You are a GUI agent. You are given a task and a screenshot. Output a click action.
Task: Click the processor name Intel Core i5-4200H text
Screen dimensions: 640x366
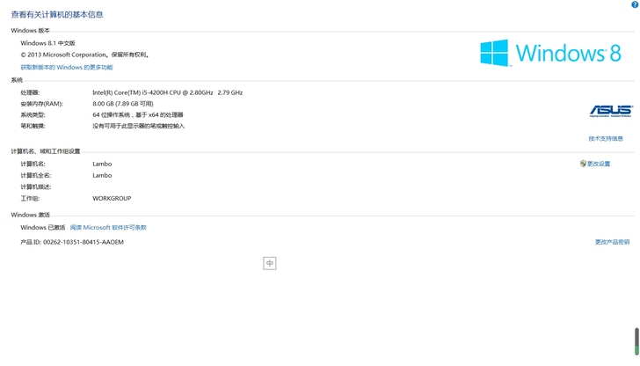tap(167, 92)
